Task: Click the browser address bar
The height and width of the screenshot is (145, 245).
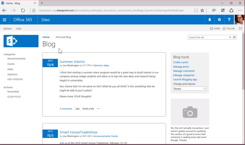Action: (111, 10)
